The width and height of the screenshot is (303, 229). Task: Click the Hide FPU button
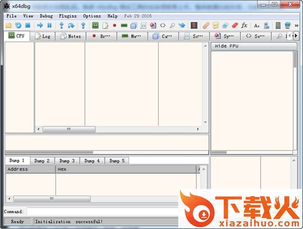[254, 46]
